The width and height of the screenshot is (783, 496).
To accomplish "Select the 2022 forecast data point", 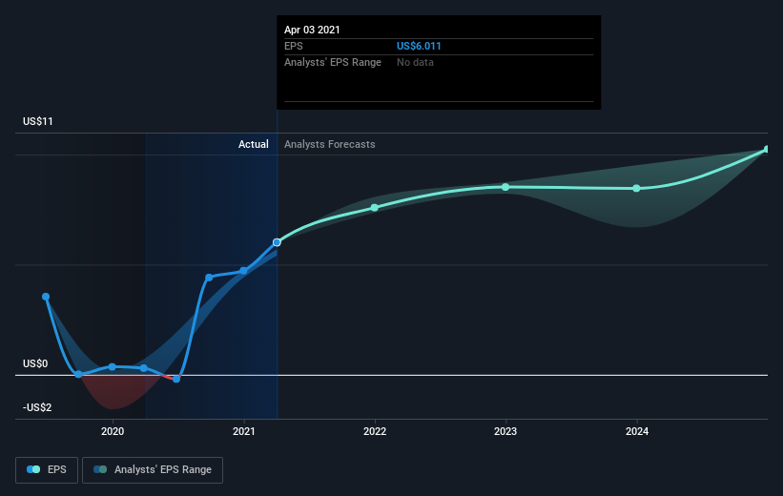I will tap(375, 207).
